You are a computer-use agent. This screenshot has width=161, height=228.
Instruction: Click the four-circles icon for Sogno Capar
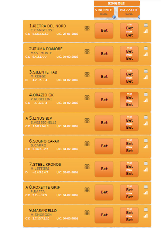click(x=87, y=144)
